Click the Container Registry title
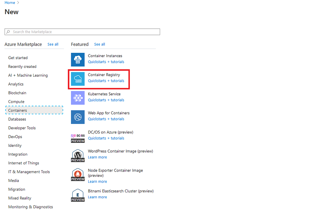The image size is (314, 211). coord(104,75)
